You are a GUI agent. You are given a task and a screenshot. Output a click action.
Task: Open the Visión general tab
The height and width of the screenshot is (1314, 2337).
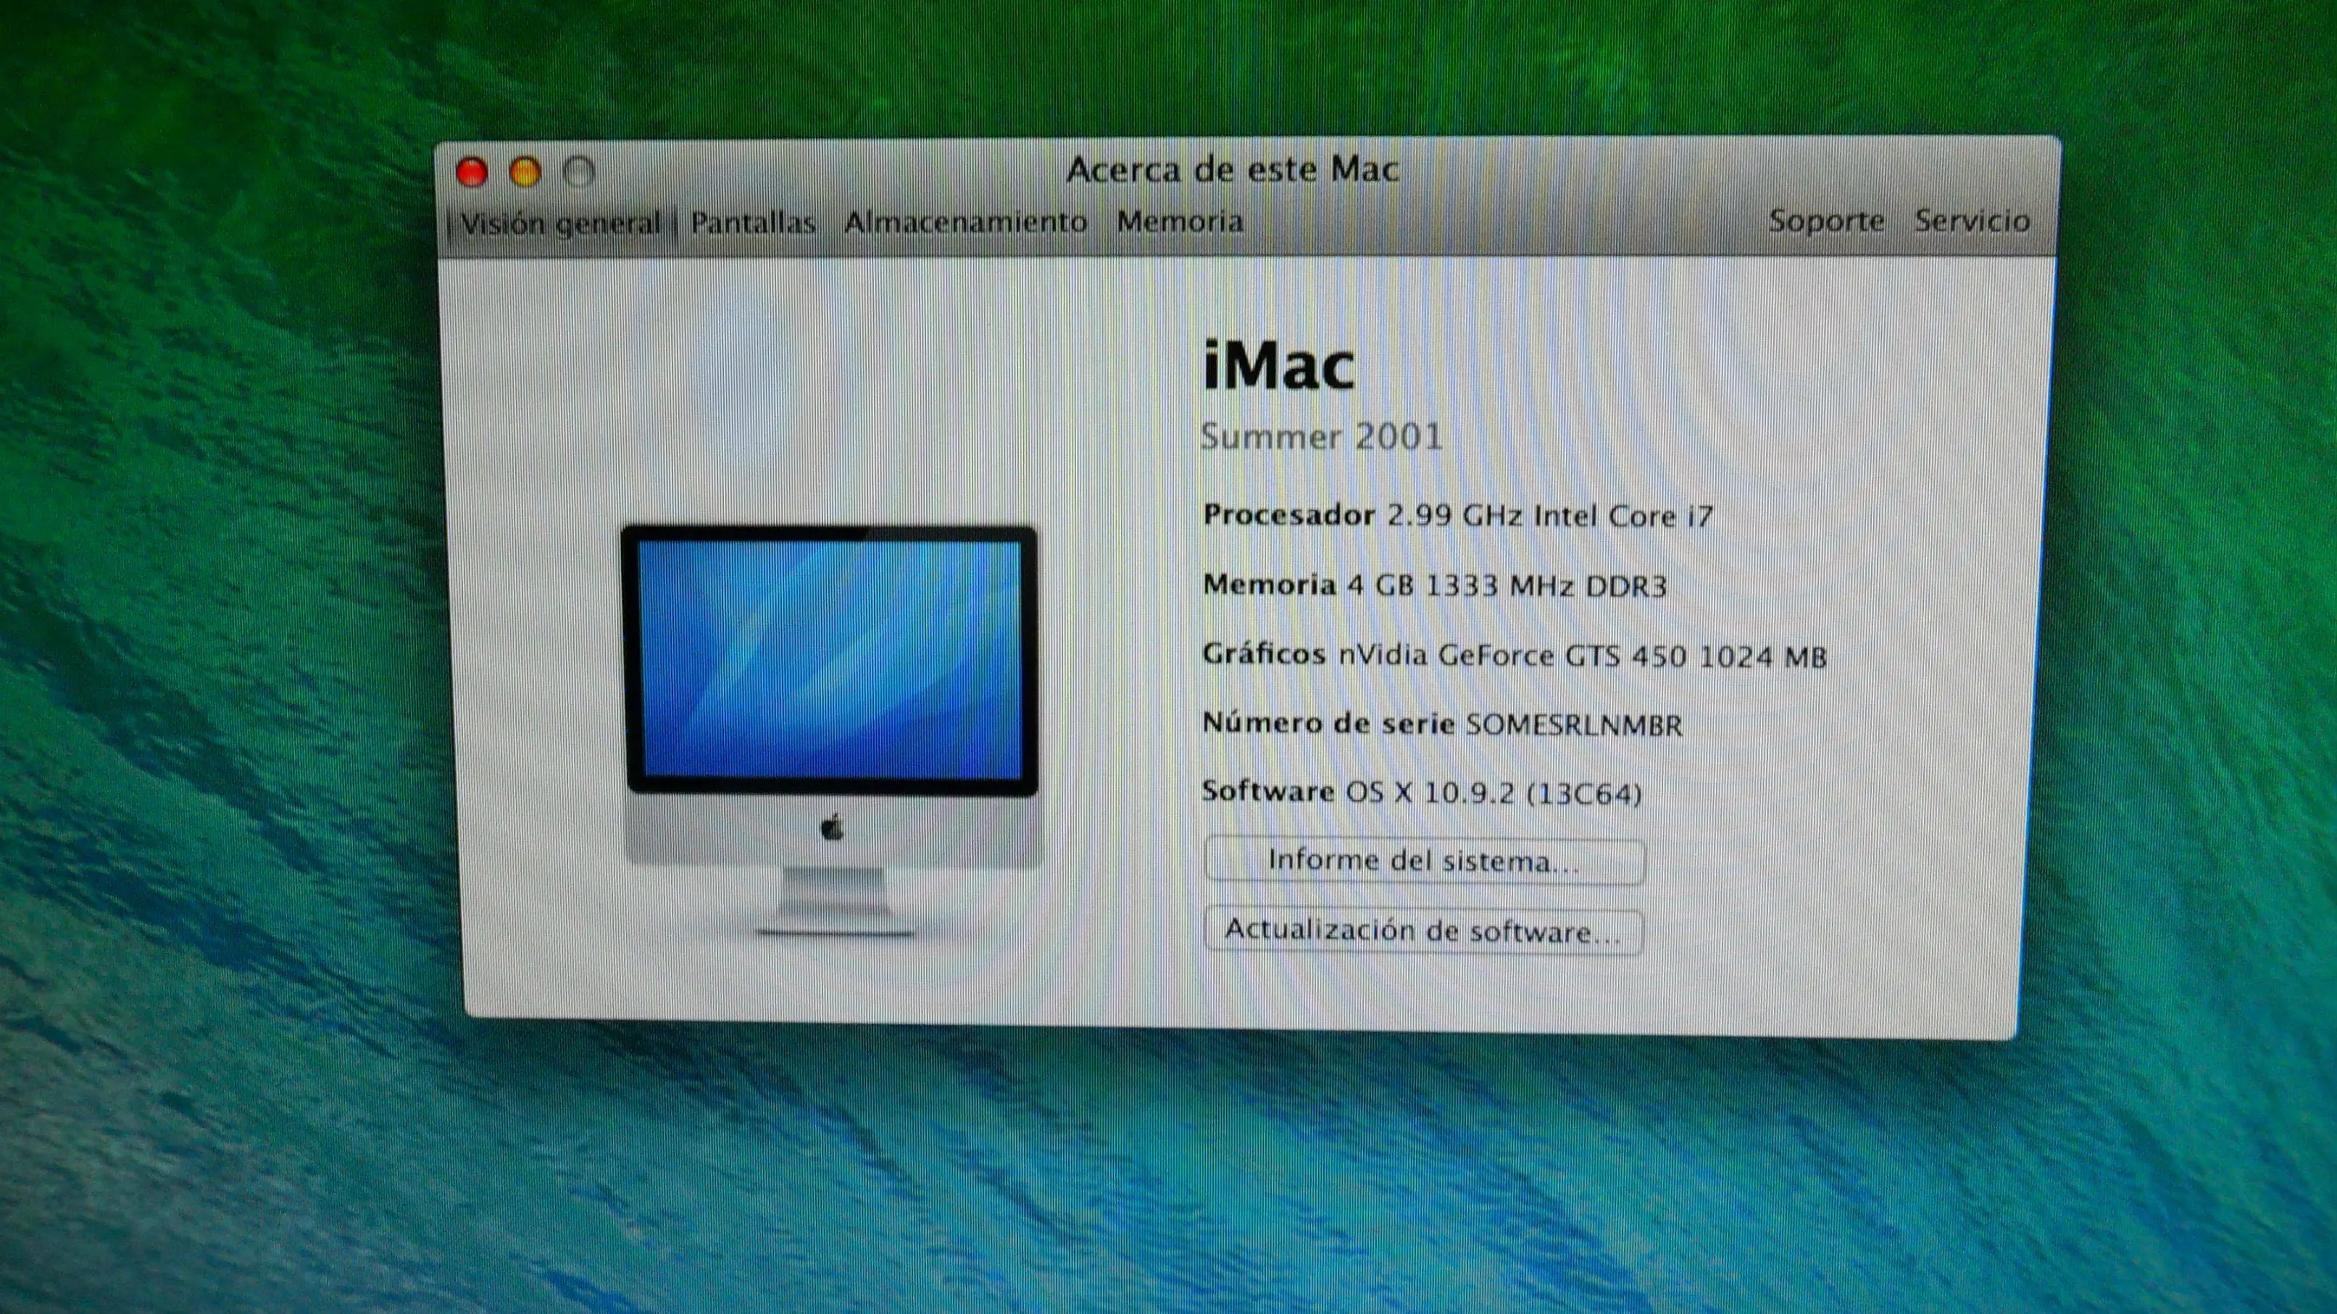coord(562,223)
